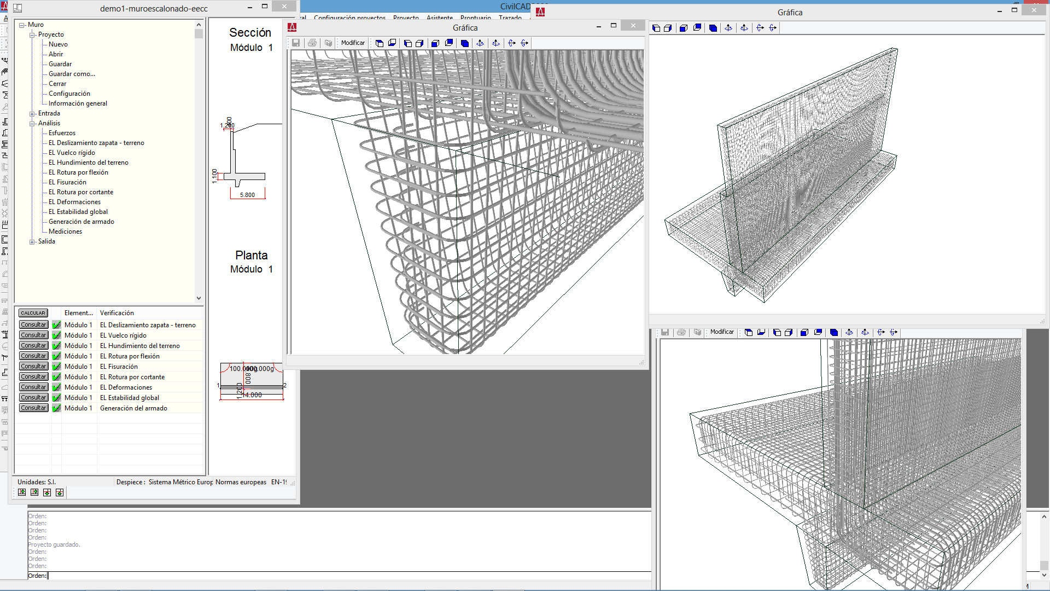Open Información general in the tree
The image size is (1050, 591).
pyautogui.click(x=78, y=103)
